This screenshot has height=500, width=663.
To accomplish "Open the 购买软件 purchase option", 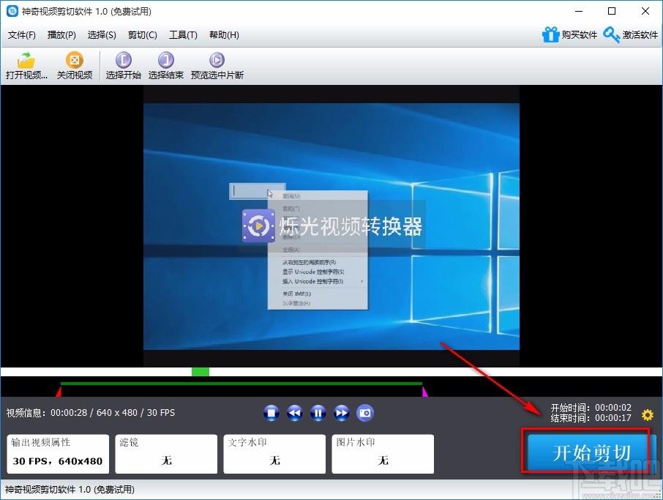I will pos(569,34).
